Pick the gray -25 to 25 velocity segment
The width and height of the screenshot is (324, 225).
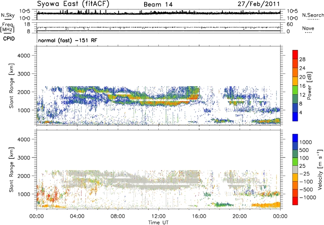tap(295, 169)
